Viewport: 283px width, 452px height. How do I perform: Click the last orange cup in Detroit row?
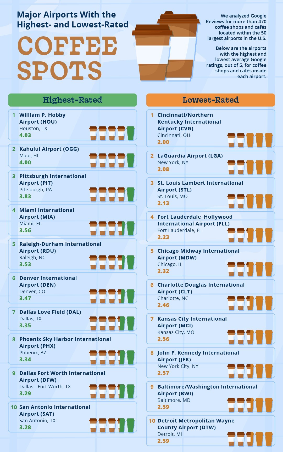pos(269,439)
